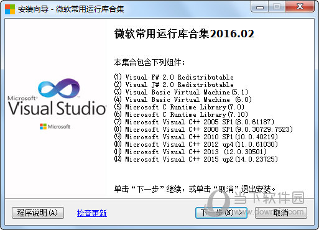Click the disabled maximize button
The height and width of the screenshot is (230, 319).
277,7
